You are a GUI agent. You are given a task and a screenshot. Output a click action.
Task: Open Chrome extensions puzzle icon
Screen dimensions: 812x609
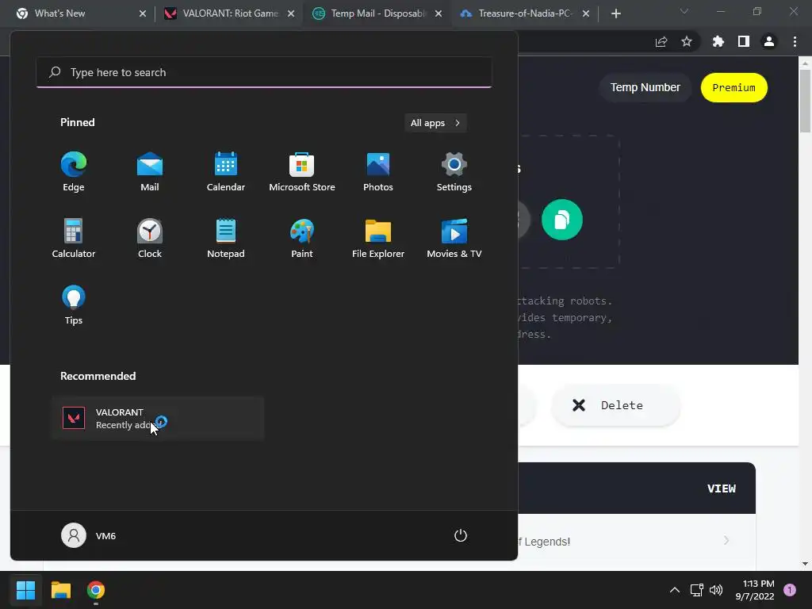click(x=718, y=41)
